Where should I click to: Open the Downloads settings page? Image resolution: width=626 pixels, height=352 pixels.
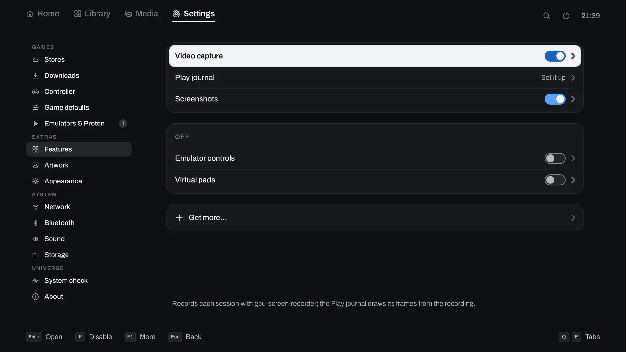(79, 76)
